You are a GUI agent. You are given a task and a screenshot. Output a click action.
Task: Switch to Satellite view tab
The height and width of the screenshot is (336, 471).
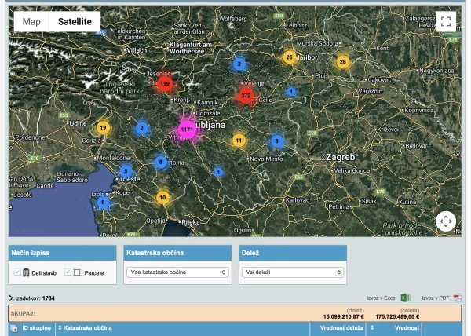[x=75, y=22]
